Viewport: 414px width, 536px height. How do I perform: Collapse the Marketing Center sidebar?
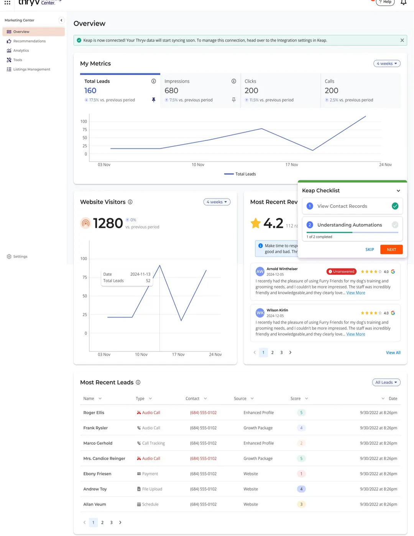61,20
